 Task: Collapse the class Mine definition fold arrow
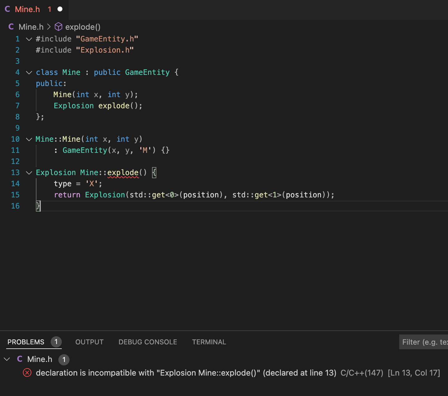point(29,72)
